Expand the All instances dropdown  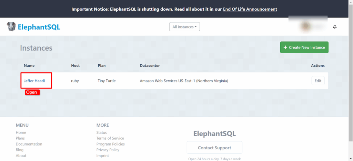coord(184,27)
